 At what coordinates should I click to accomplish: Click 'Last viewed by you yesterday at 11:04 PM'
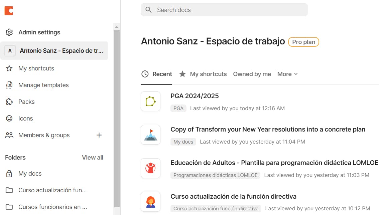(x=252, y=142)
